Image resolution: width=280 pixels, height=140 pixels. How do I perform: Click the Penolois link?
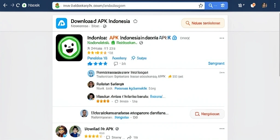coord(97,58)
